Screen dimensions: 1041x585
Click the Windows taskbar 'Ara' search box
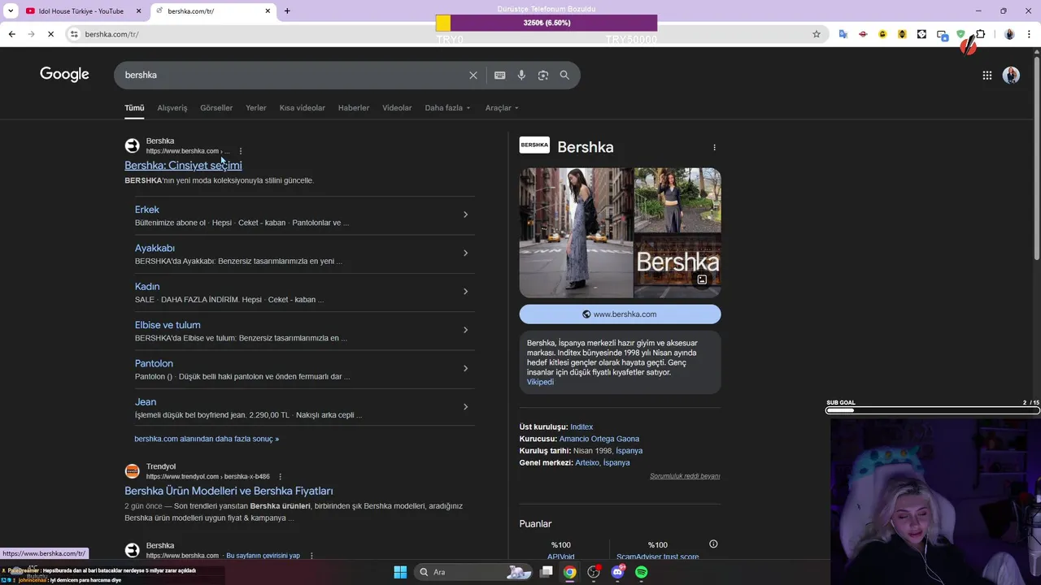point(475,572)
